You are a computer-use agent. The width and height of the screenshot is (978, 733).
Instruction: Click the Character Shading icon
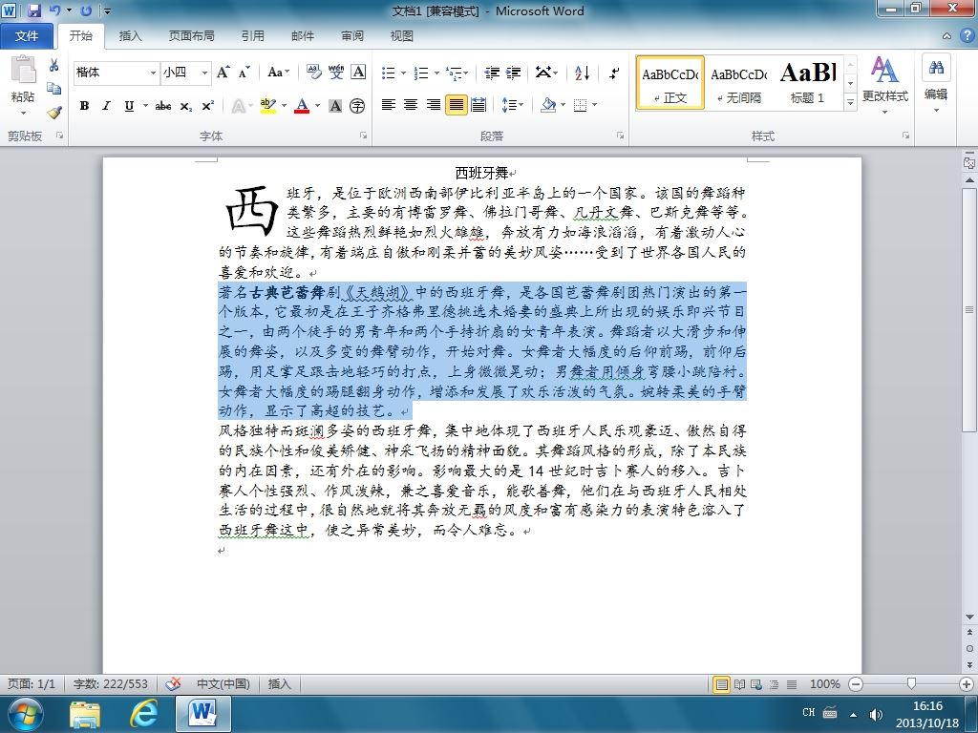[335, 106]
